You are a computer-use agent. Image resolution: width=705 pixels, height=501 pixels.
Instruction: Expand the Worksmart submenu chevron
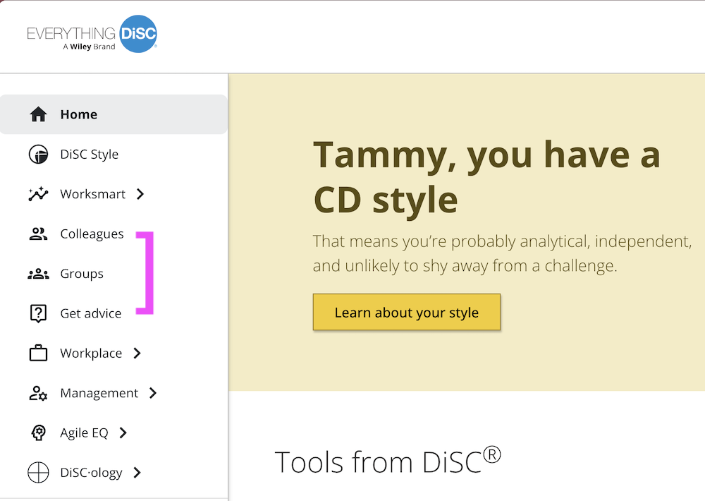140,194
